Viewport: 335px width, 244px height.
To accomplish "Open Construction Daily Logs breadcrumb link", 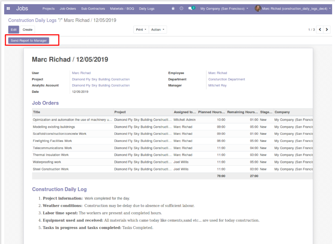I will click(x=32, y=20).
